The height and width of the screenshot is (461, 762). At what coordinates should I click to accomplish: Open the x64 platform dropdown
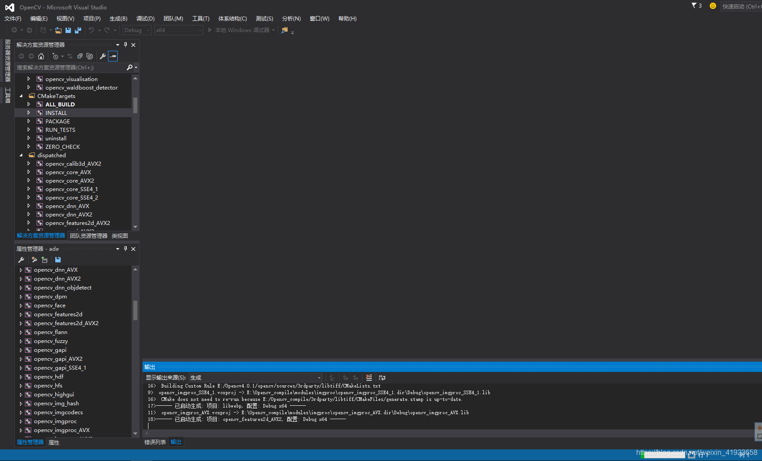(179, 30)
